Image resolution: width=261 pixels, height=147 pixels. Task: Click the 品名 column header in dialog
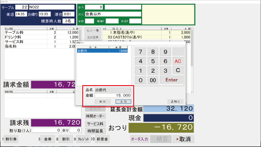93,47
